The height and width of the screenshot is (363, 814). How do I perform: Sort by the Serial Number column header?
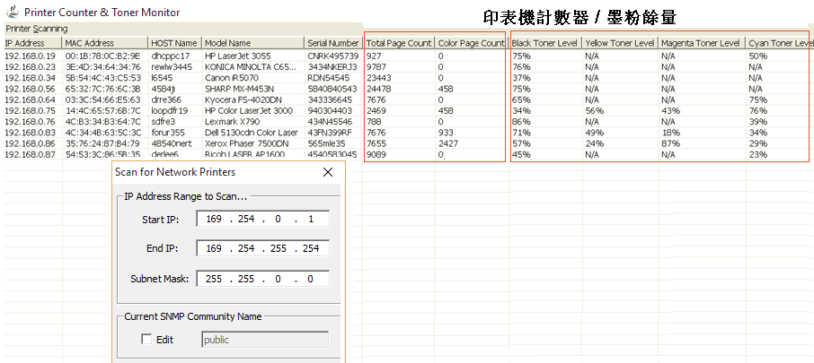coord(332,44)
